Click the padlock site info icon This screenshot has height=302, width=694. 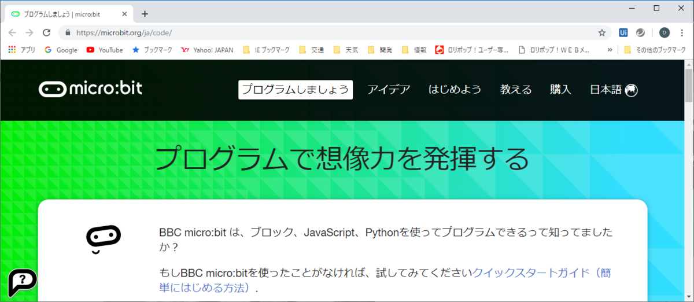pos(68,33)
